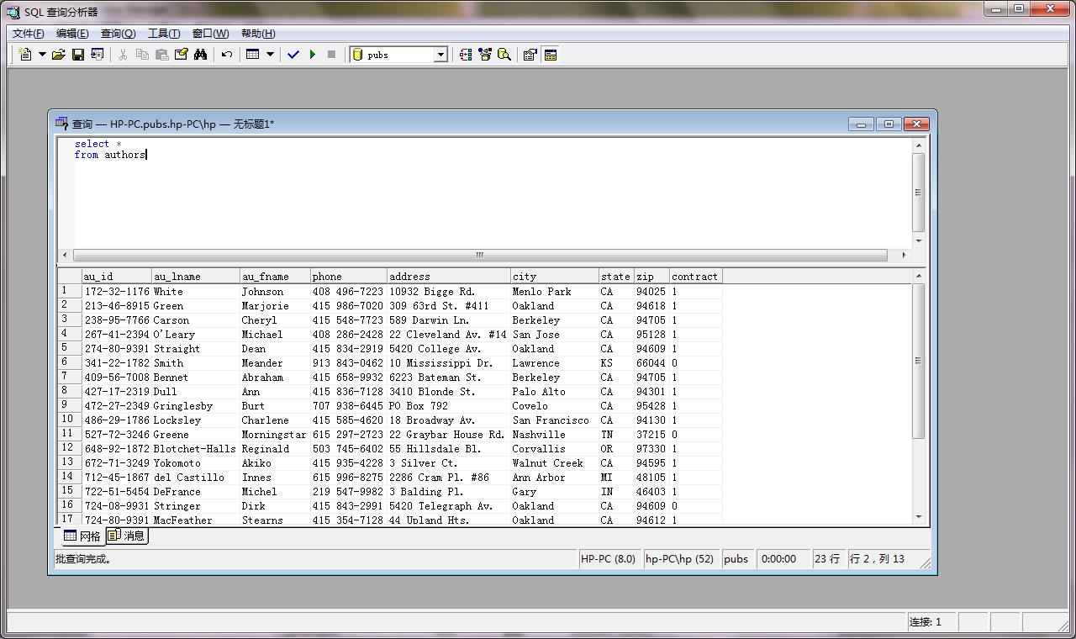Open a file with the folder icon
The width and height of the screenshot is (1076, 639).
point(58,55)
